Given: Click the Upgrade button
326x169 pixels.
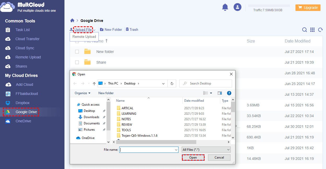Looking at the screenshot, I should (308, 8).
